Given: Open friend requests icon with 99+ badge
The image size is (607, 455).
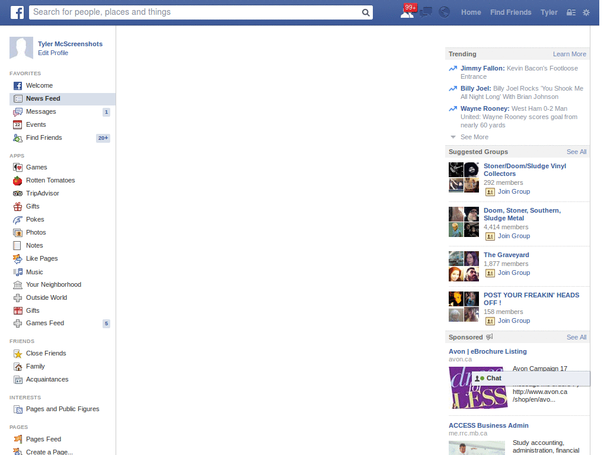Looking at the screenshot, I should tap(408, 12).
